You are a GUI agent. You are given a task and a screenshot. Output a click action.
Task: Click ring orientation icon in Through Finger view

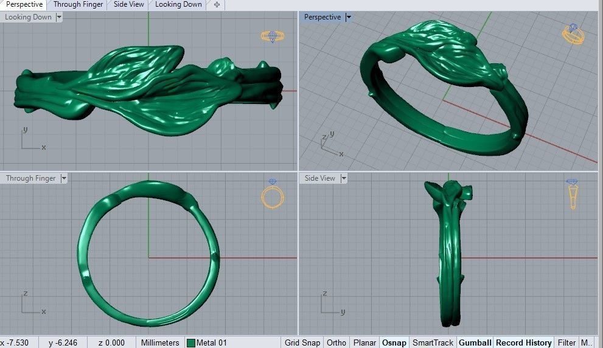coord(273,194)
